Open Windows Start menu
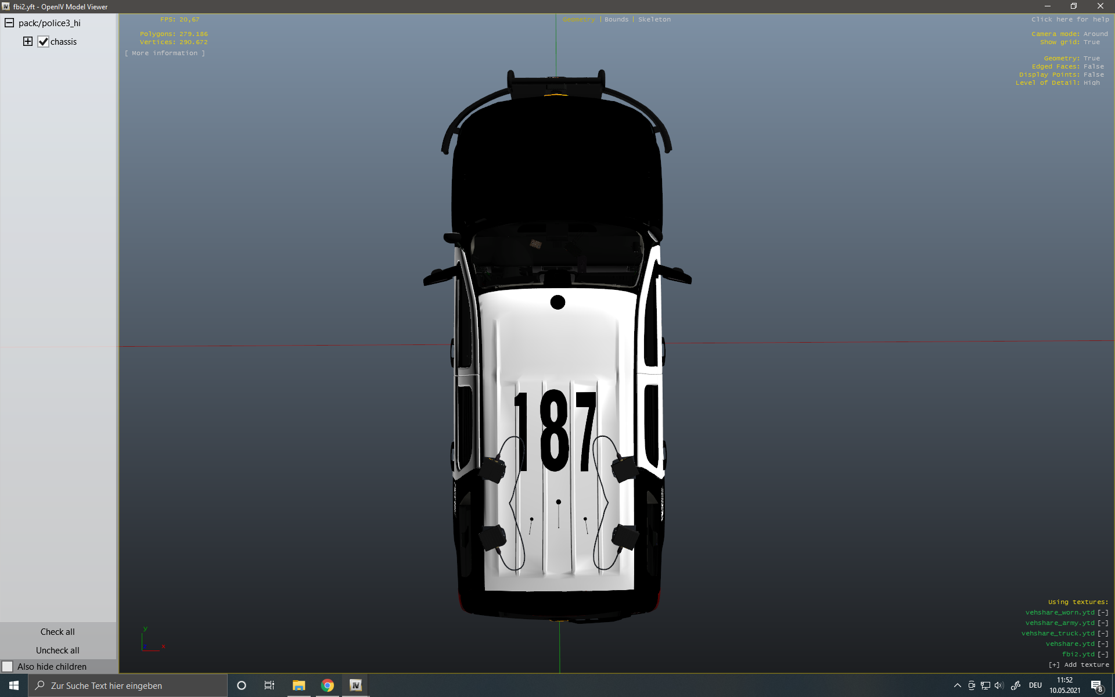 [14, 685]
